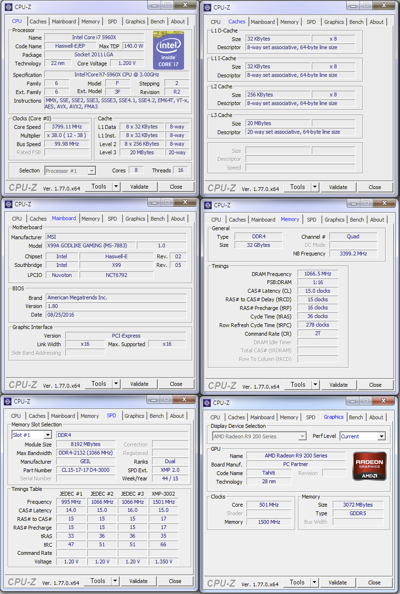Image resolution: width=400 pixels, height=594 pixels.
Task: Click the tRFC 278 clocks value
Action: click(318, 325)
